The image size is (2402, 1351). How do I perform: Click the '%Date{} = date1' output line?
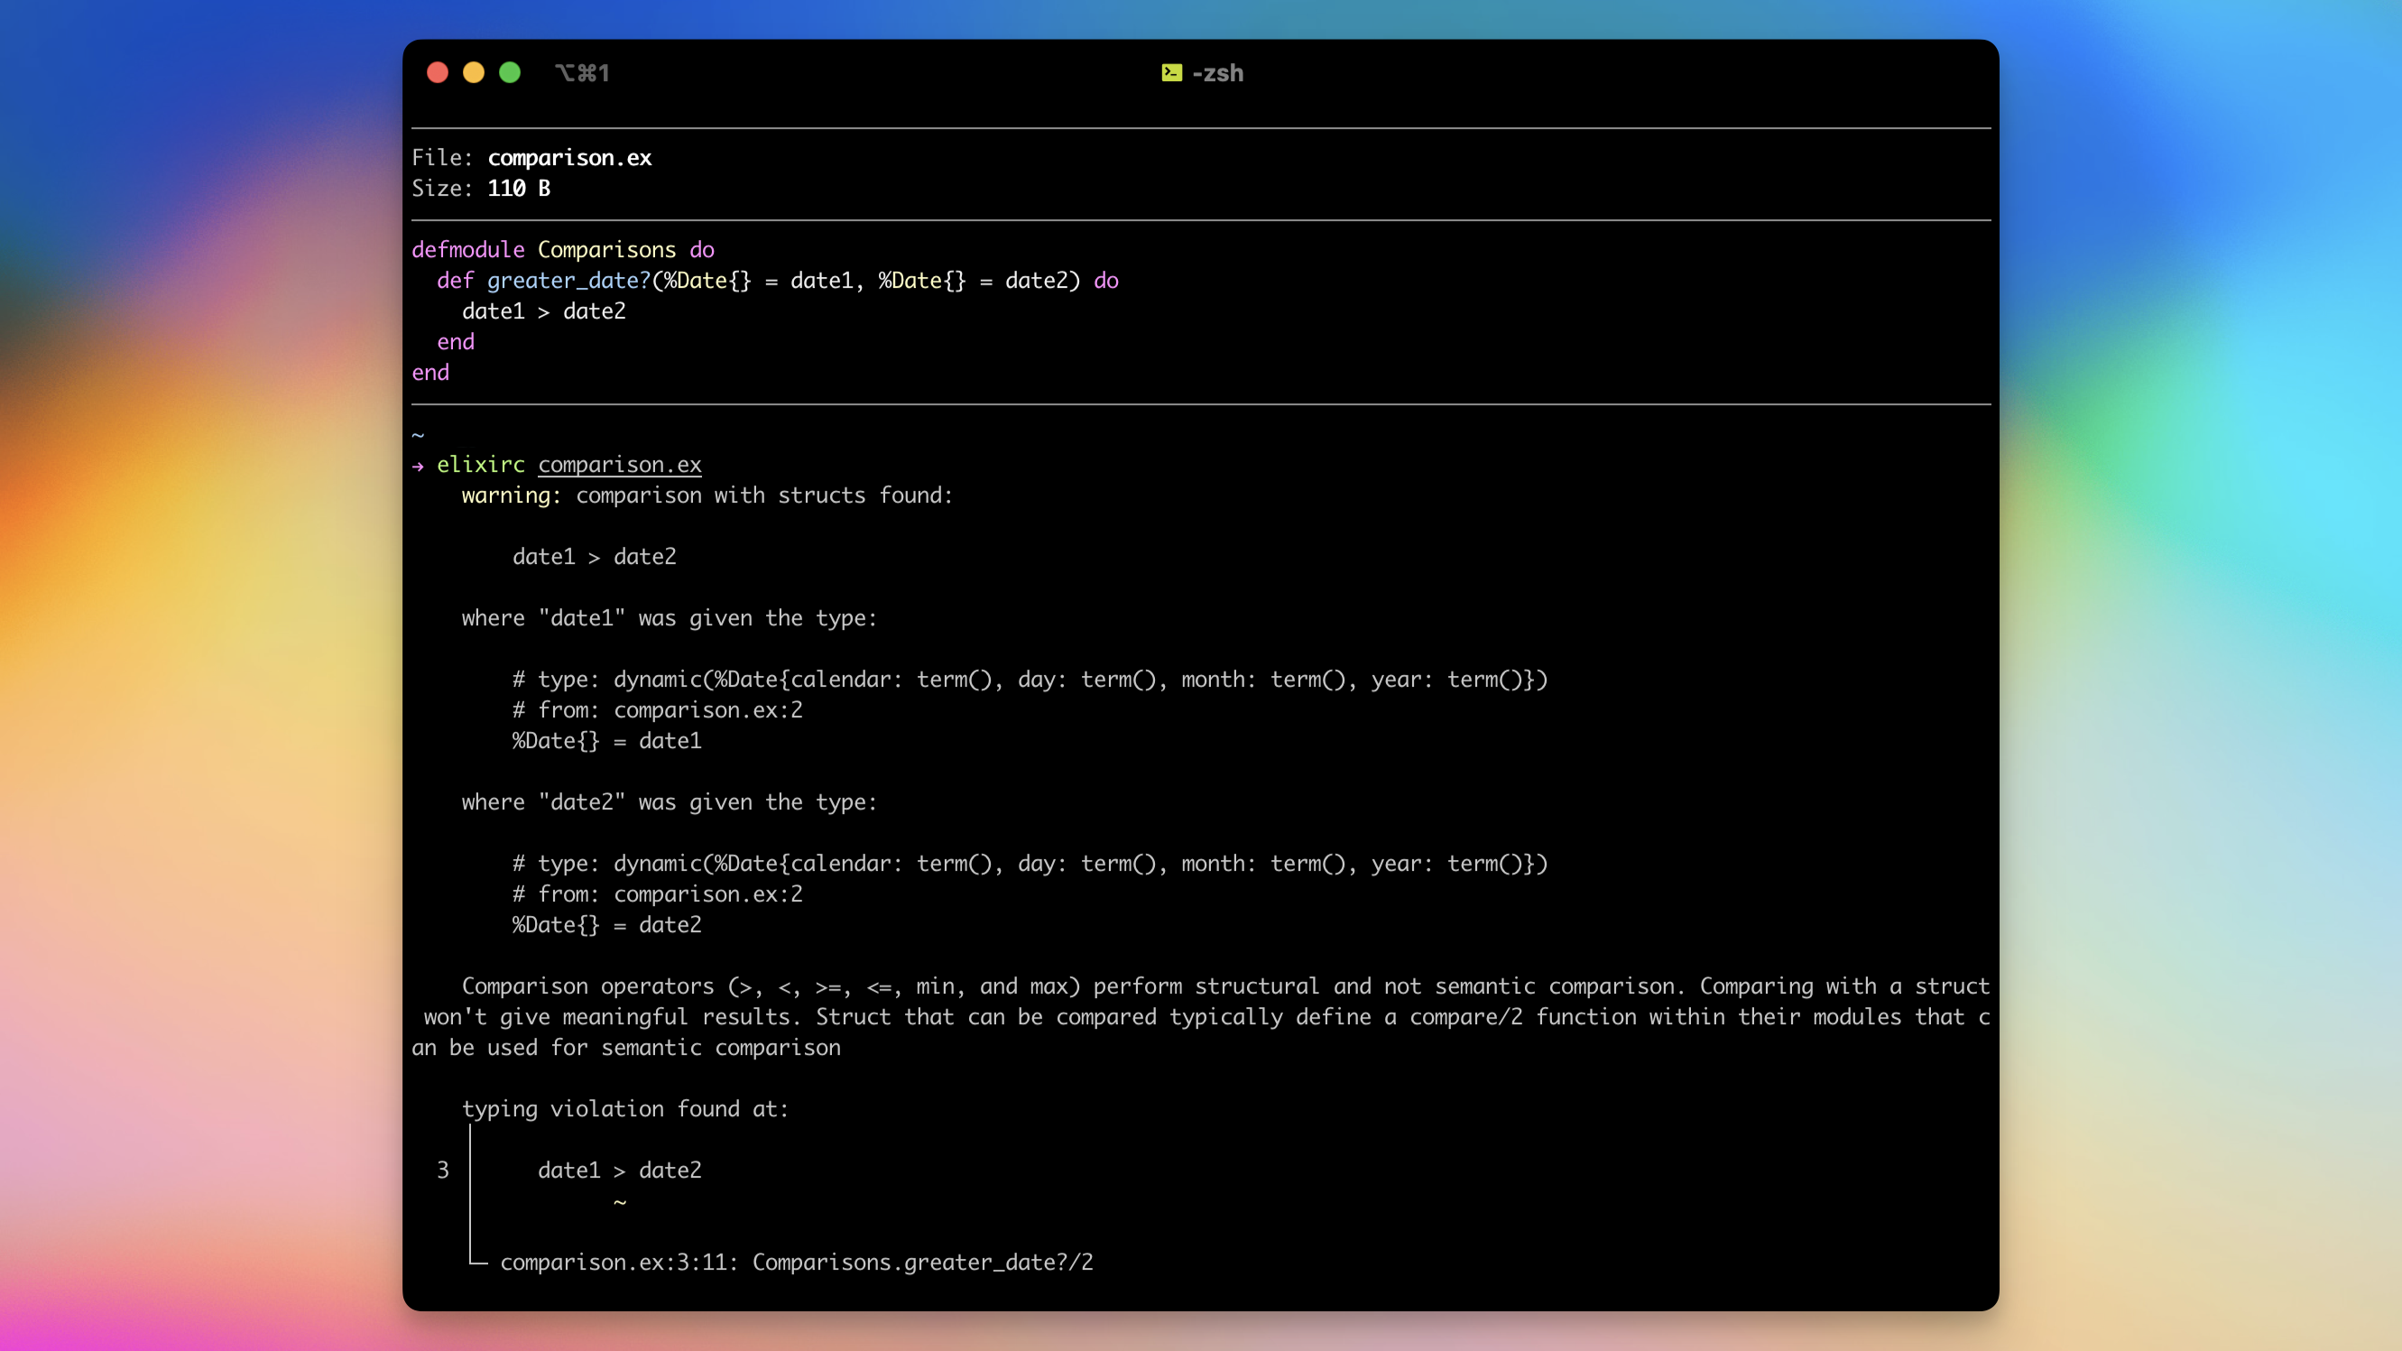607,740
